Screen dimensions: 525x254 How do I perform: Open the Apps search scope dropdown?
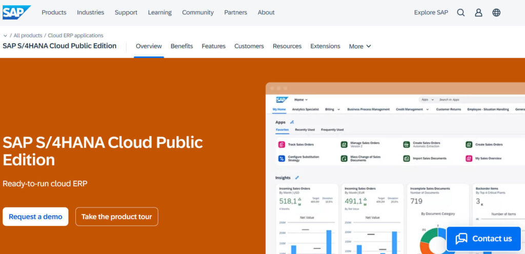click(428, 99)
